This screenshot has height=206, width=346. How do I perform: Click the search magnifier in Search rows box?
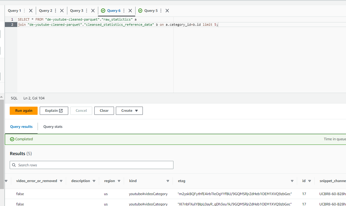tap(14, 165)
